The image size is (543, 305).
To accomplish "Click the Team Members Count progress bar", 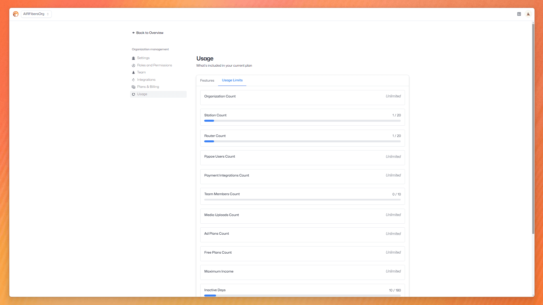I will coord(302,200).
